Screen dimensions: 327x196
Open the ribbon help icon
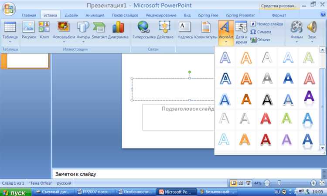[323, 14]
